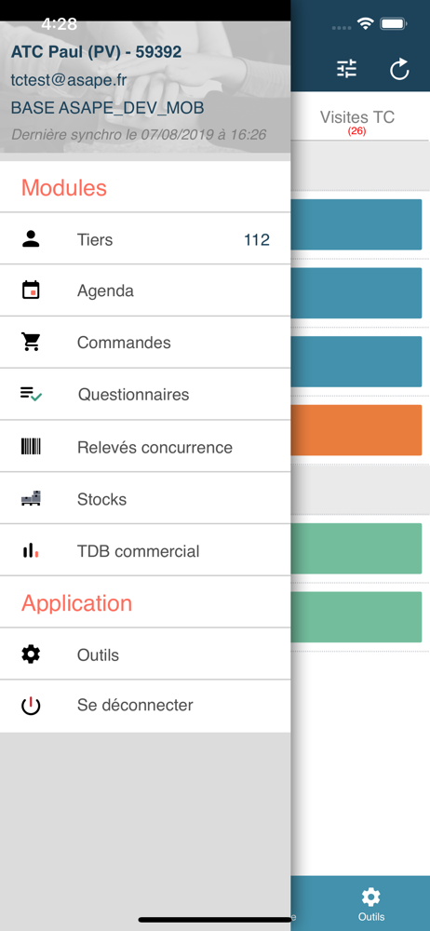
Task: Open the Commandes module
Action: [x=145, y=342]
